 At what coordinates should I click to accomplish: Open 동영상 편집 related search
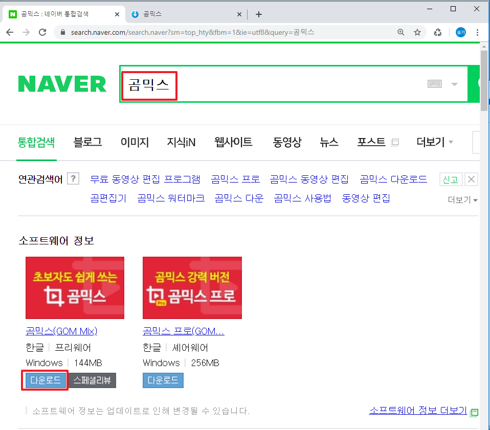pos(366,198)
